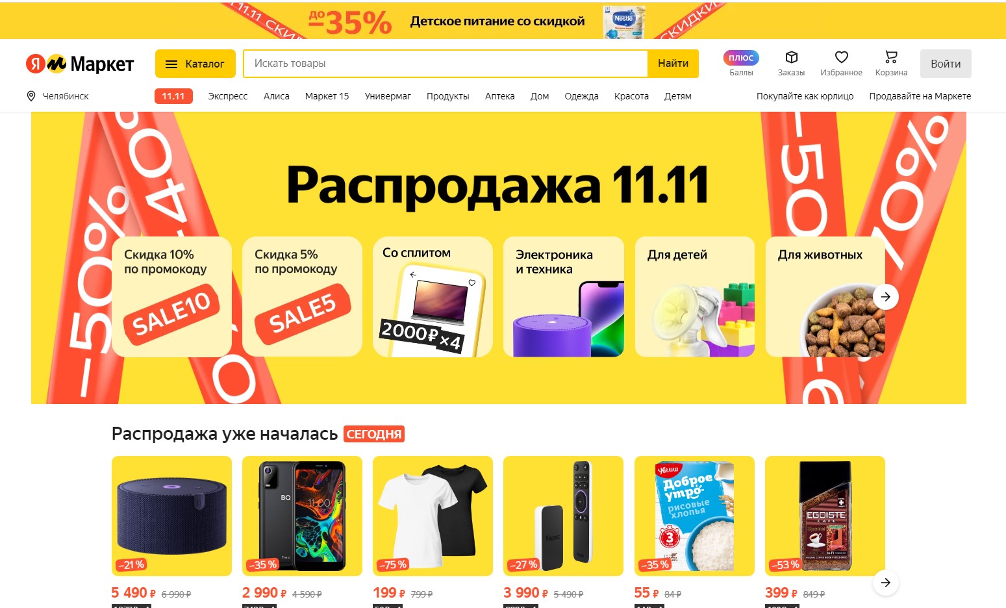Open the Каталог menu button
Viewport: 1006px width, 608px height.
[195, 64]
